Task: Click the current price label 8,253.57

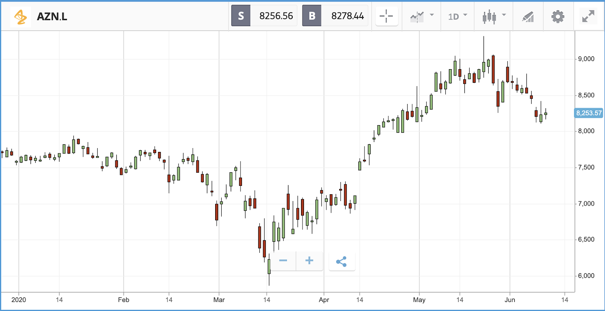Action: tap(589, 113)
